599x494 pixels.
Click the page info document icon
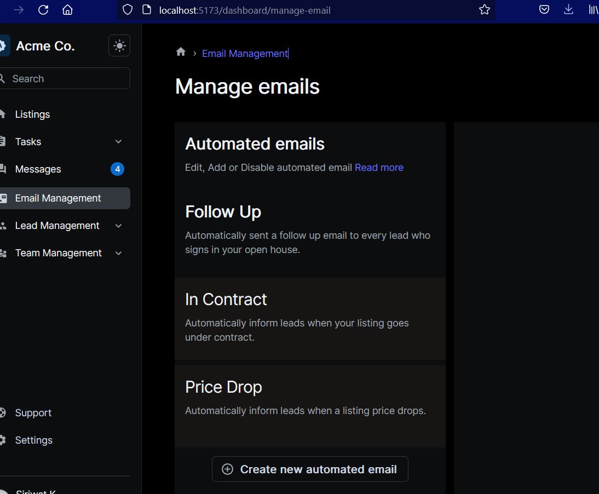click(x=147, y=10)
